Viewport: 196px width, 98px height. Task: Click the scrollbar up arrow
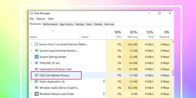[173, 42]
